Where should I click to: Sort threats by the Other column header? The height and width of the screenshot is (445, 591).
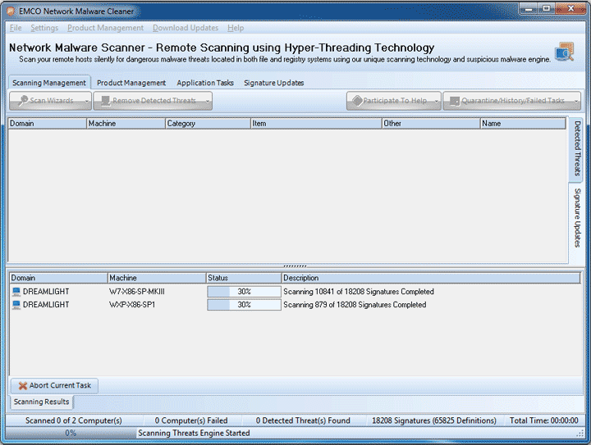click(431, 124)
